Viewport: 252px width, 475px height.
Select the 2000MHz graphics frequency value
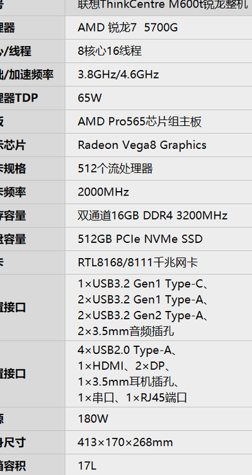click(x=103, y=192)
